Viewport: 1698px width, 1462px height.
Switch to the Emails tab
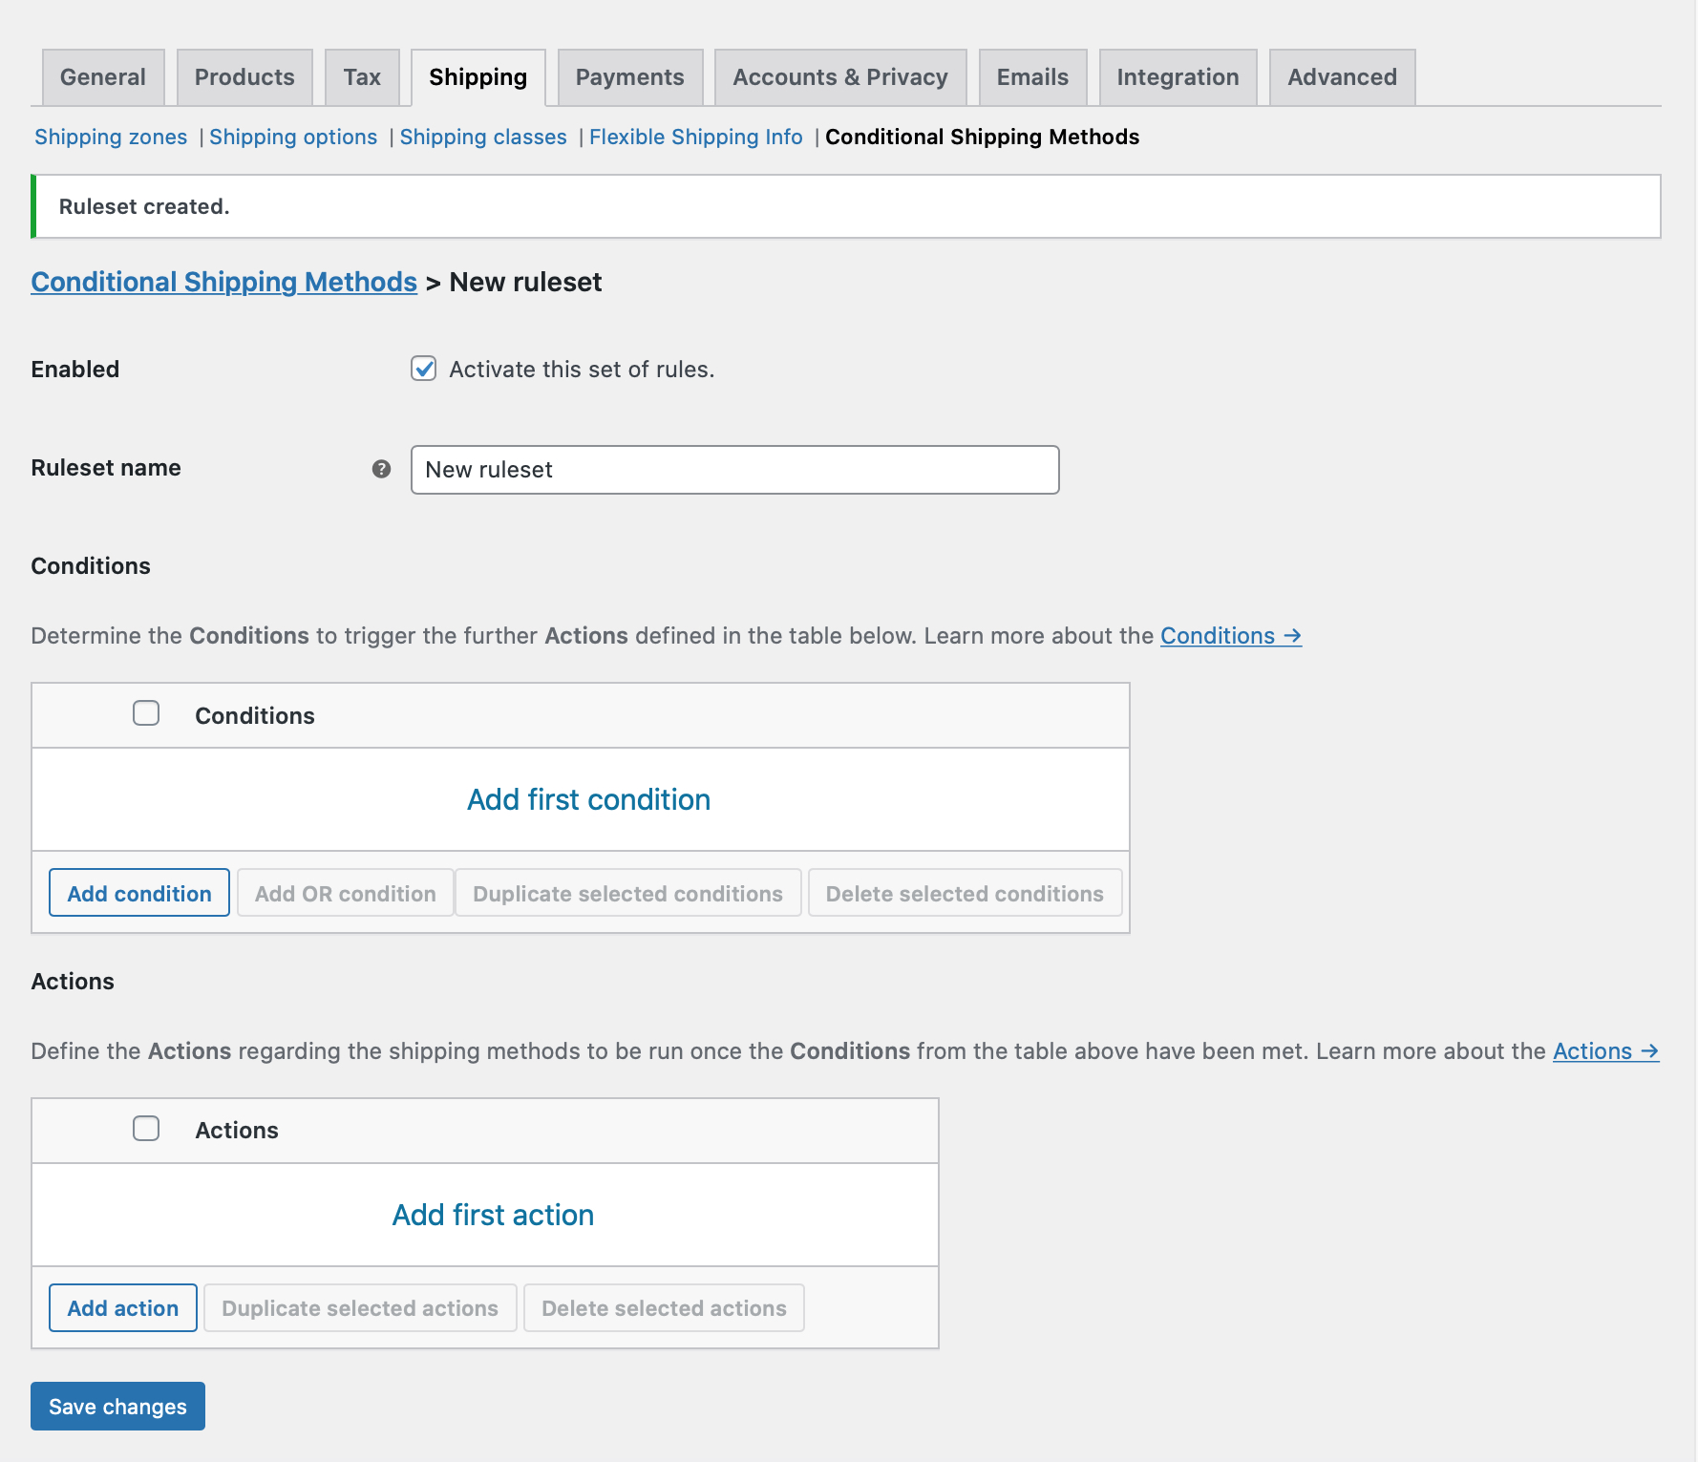[x=1032, y=76]
